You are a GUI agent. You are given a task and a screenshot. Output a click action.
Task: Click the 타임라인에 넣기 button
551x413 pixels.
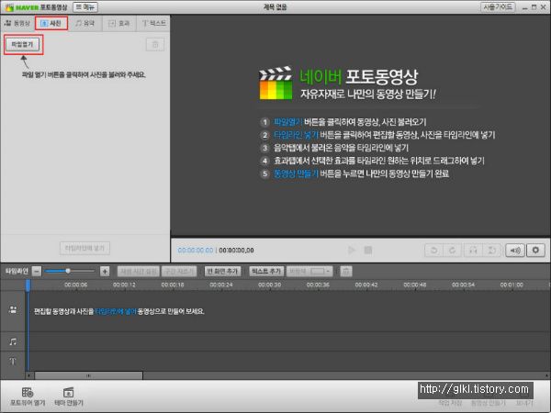click(84, 249)
